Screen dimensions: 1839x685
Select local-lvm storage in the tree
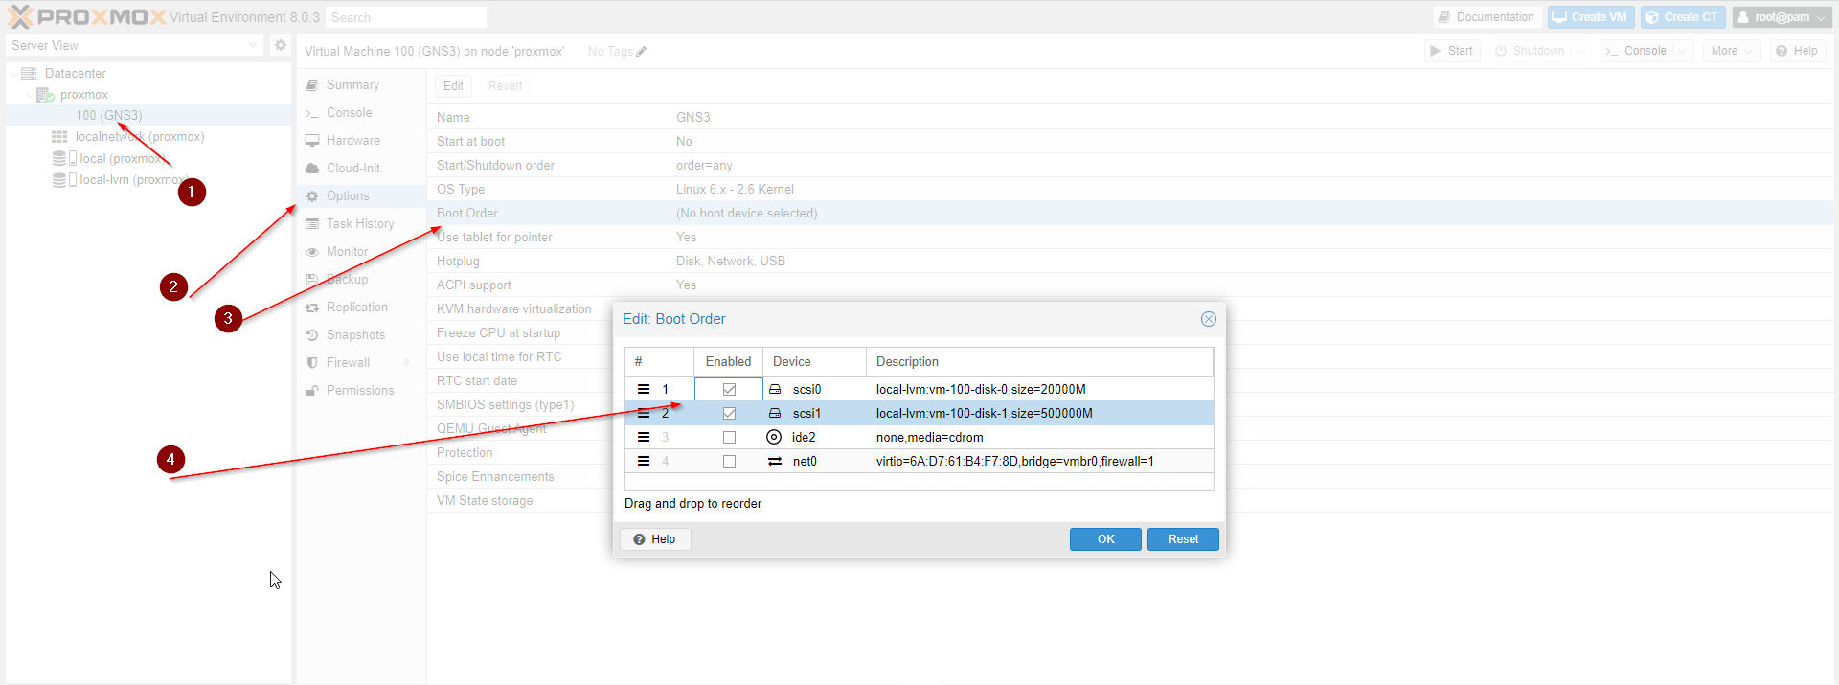click(x=129, y=180)
